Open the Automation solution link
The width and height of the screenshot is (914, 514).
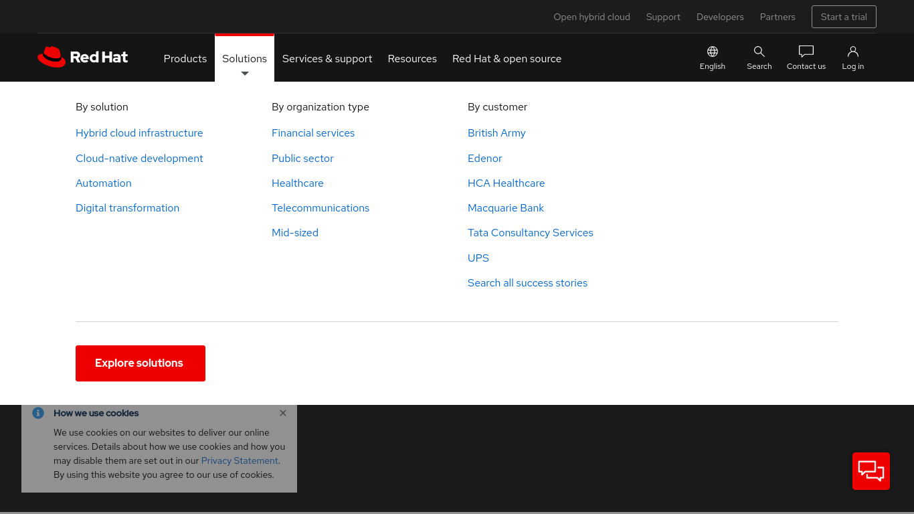[104, 183]
